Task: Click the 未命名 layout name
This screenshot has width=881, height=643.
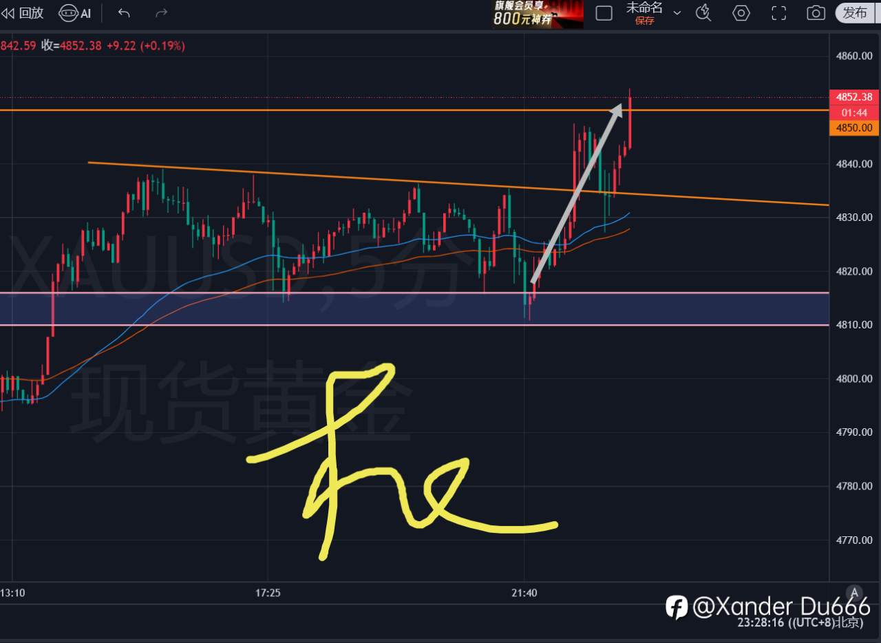Action: 644,8
